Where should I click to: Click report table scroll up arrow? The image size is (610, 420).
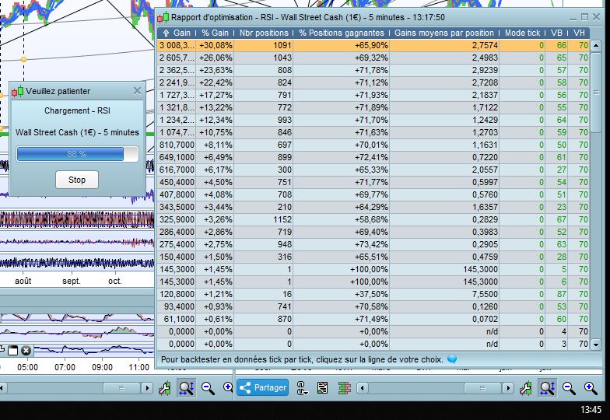[x=596, y=46]
